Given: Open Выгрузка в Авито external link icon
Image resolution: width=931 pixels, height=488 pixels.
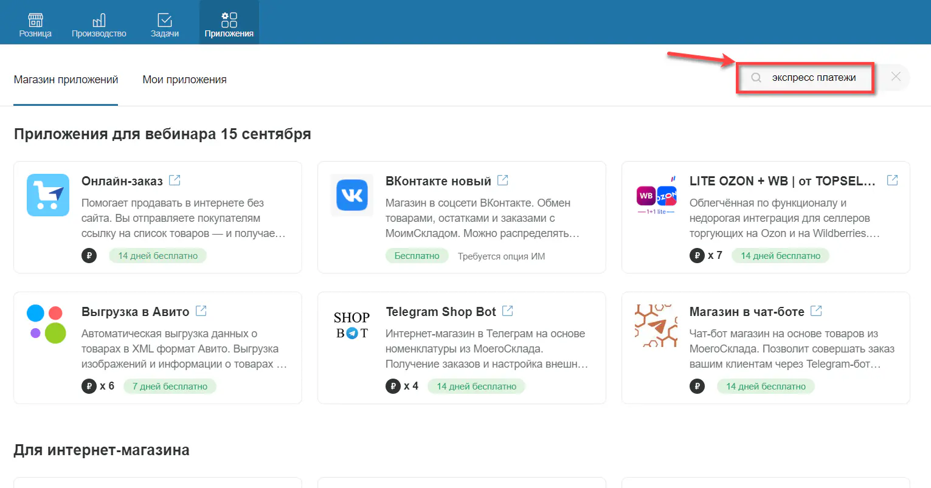Looking at the screenshot, I should tap(201, 311).
